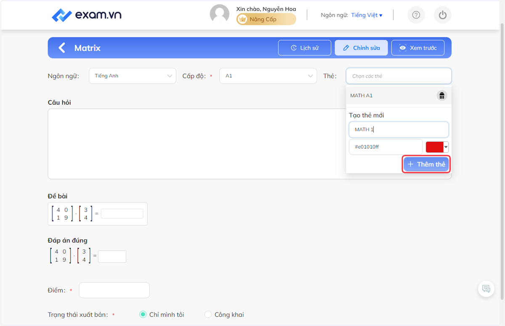
Task: Click the 'Matrix' page title
Action: click(x=88, y=48)
